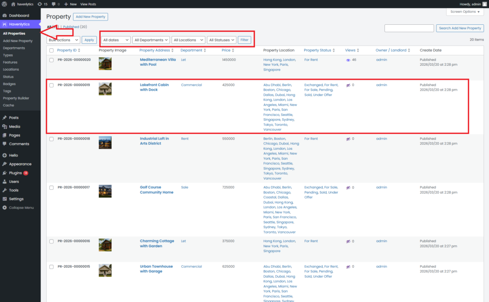Open Plugins from the sidebar

pyautogui.click(x=16, y=173)
